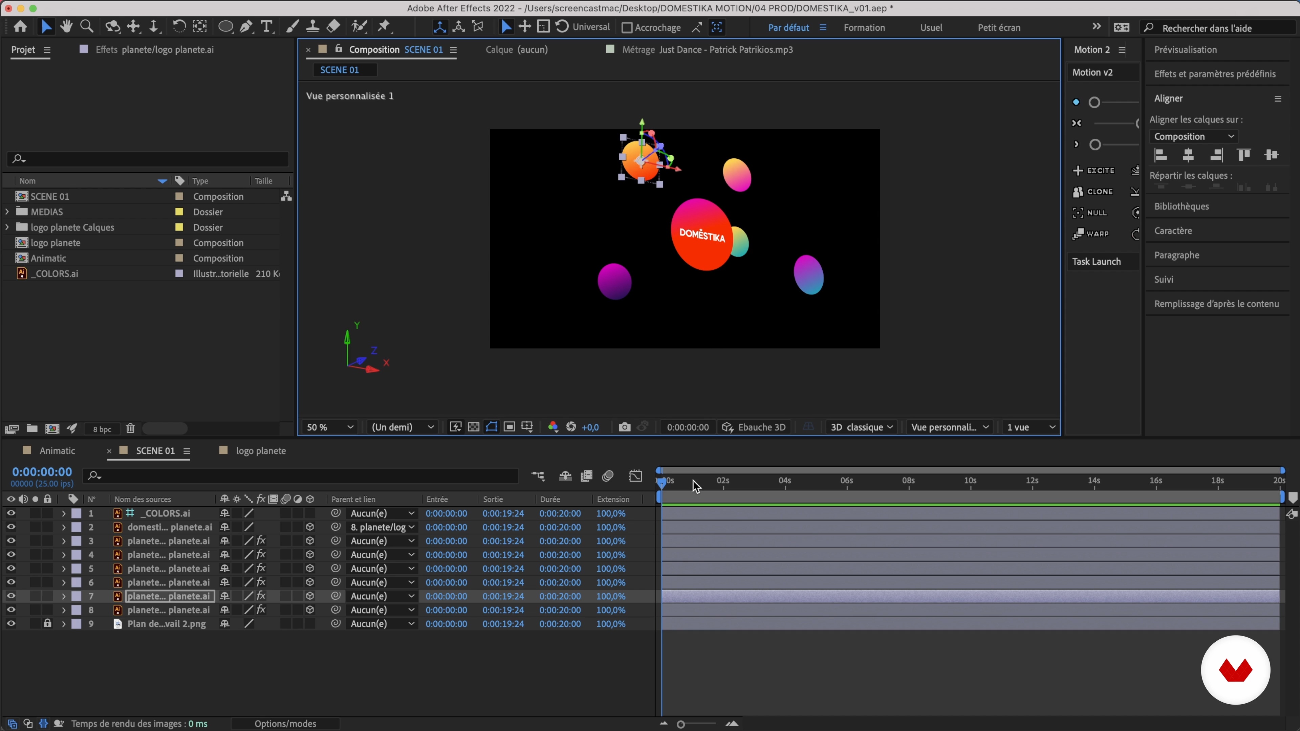The width and height of the screenshot is (1300, 731).
Task: Delete selected project item with trash icon
Action: 130,428
